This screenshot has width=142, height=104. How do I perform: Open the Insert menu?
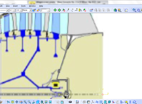[15, 6]
